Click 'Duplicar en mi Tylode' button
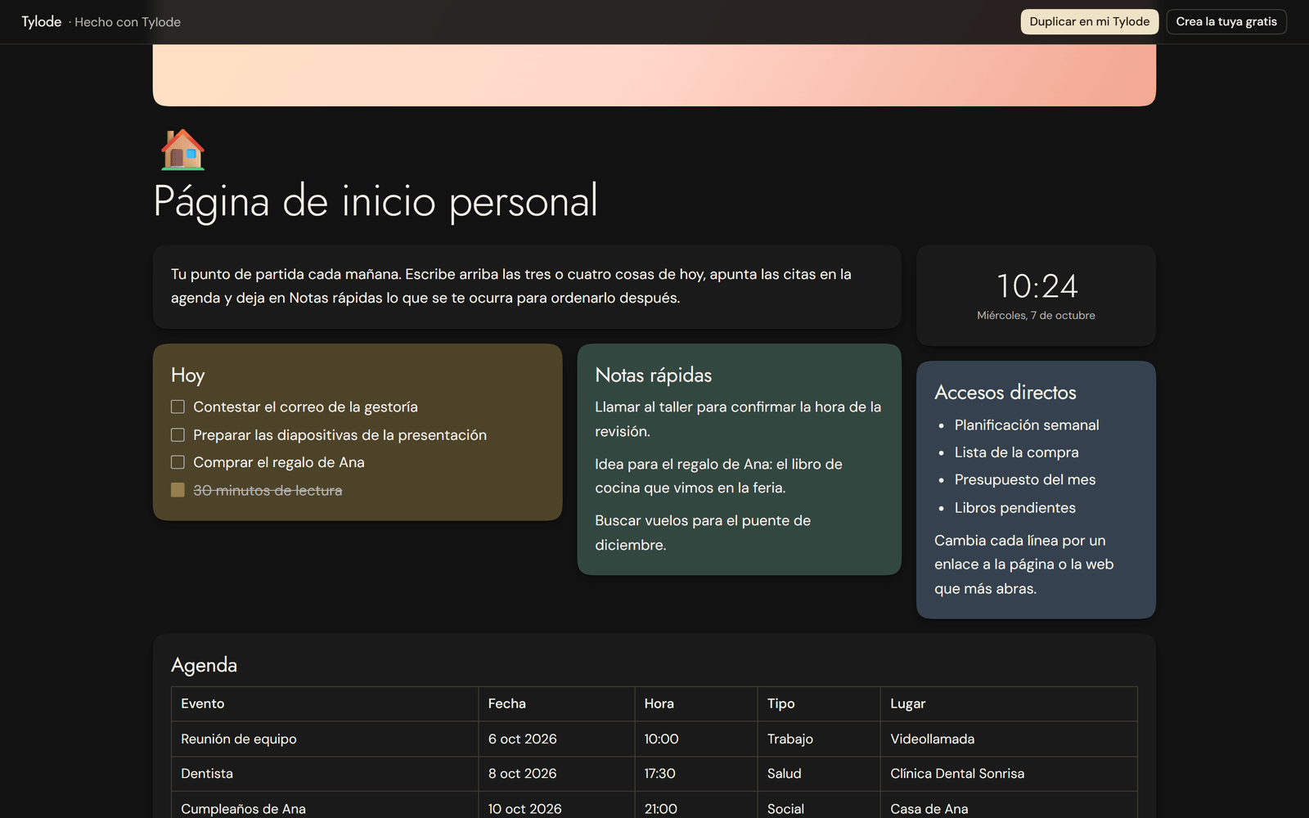Viewport: 1309px width, 818px height. tap(1089, 21)
